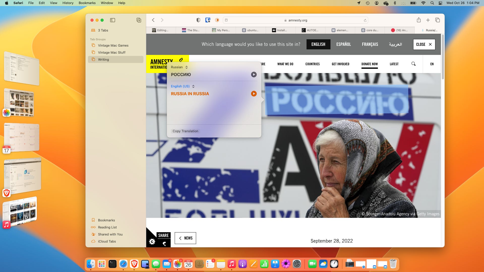This screenshot has height=272, width=484.
Task: Open Brave browser from the Dock
Action: pos(134,264)
